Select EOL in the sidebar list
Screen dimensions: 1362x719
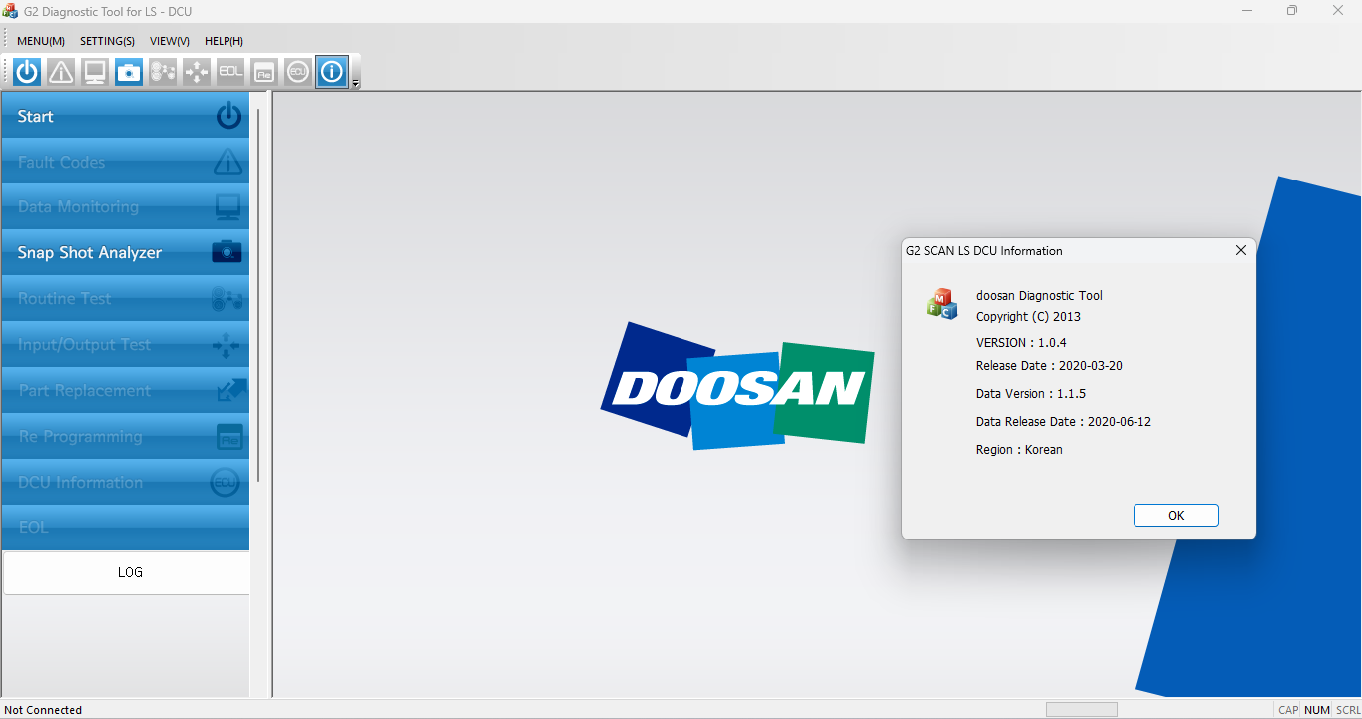(126, 528)
